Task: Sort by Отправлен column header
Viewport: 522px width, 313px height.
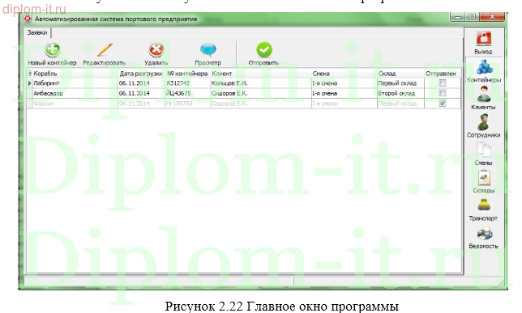Action: [x=442, y=74]
